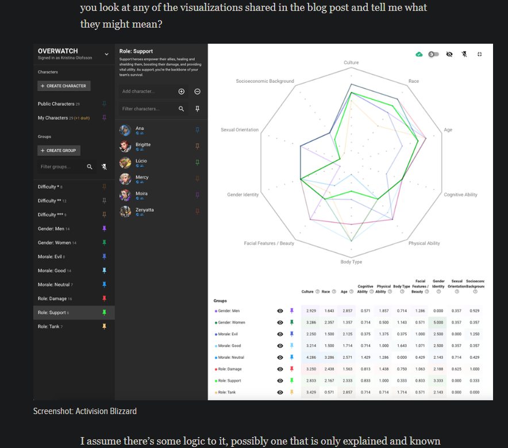Toggle pin for Morale: Evil in sidebar

point(105,256)
